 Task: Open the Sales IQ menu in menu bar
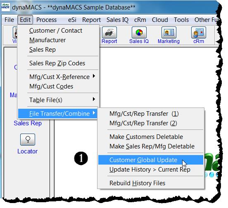click(x=117, y=20)
